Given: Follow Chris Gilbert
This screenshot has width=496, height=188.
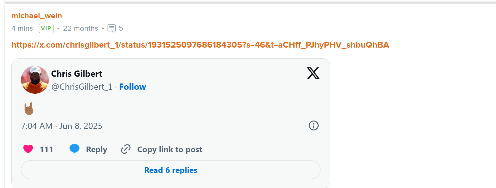Looking at the screenshot, I should coord(133,87).
